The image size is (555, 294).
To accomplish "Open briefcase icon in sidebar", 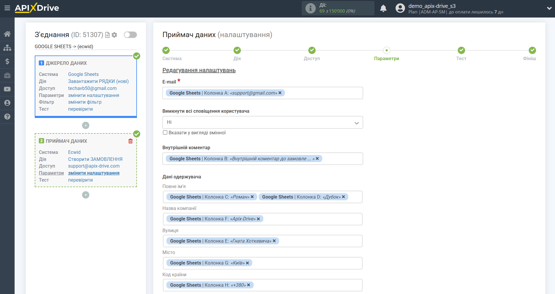I will pos(7,75).
